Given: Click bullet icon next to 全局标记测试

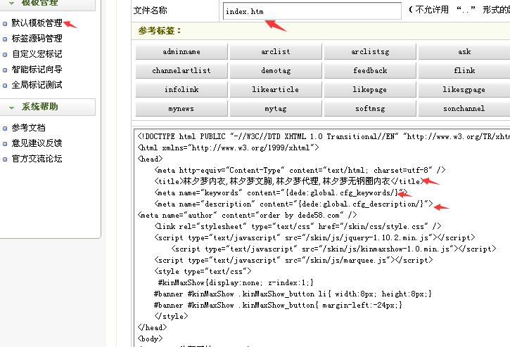Looking at the screenshot, I should (x=5, y=86).
